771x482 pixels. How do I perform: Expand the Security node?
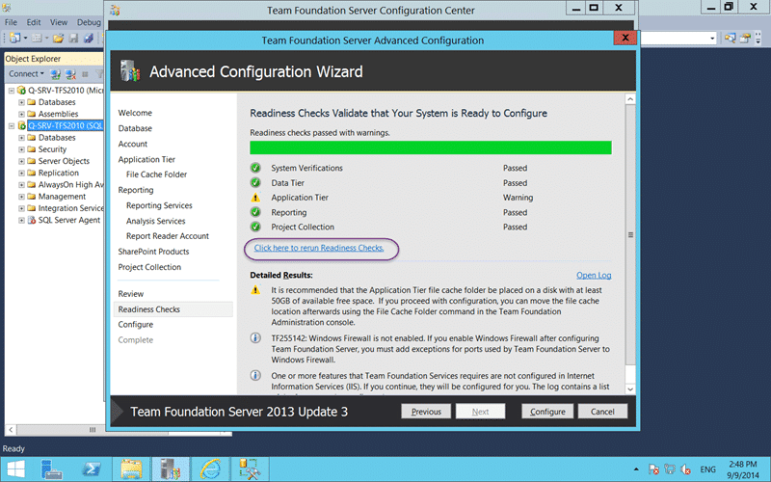[21, 149]
